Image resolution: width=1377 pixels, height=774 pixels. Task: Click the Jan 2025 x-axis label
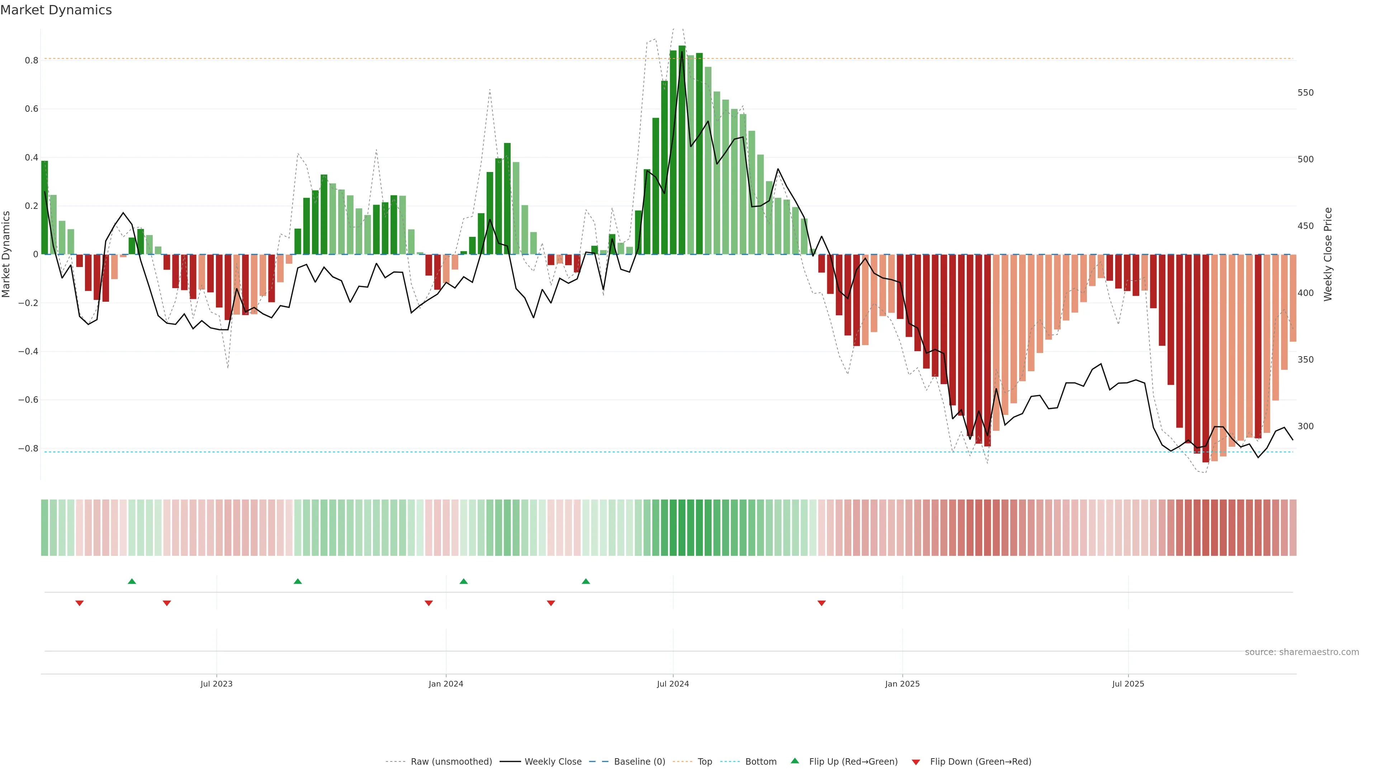pyautogui.click(x=902, y=684)
